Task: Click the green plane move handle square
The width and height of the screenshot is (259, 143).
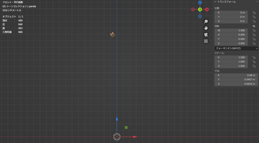Action: pyautogui.click(x=126, y=128)
